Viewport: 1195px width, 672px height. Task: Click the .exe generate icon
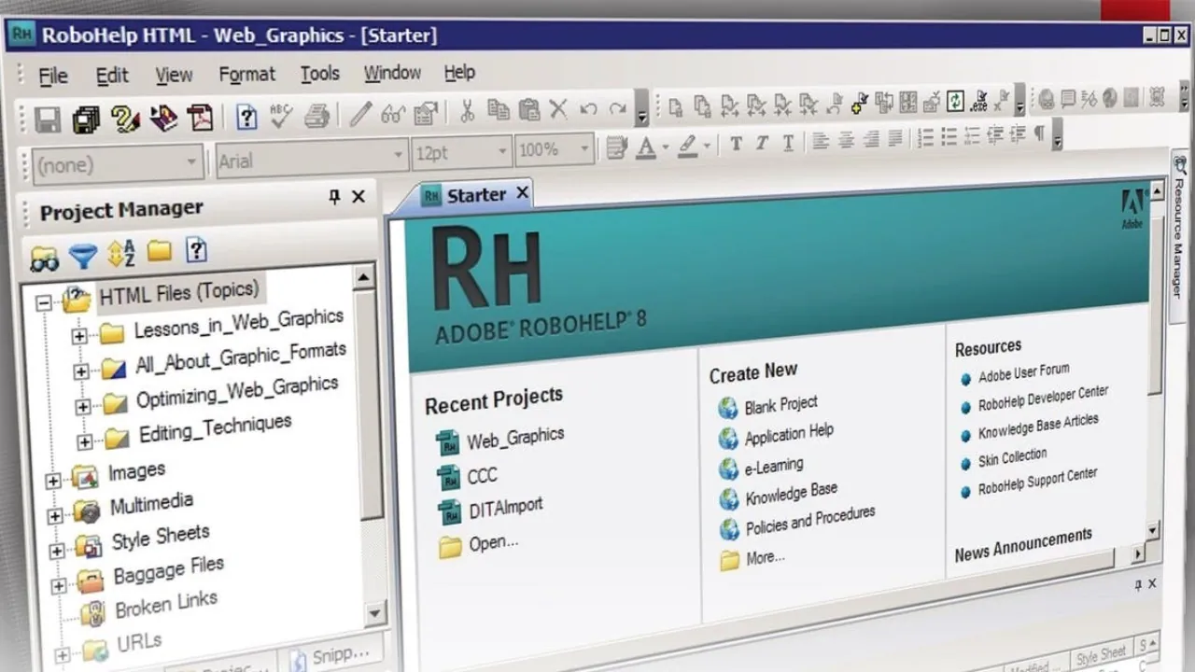[x=978, y=101]
